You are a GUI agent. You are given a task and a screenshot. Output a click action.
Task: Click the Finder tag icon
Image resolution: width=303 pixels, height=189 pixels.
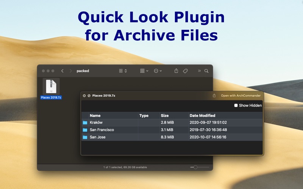point(185,71)
